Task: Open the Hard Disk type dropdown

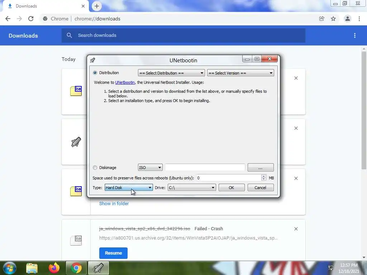Action: (129, 188)
